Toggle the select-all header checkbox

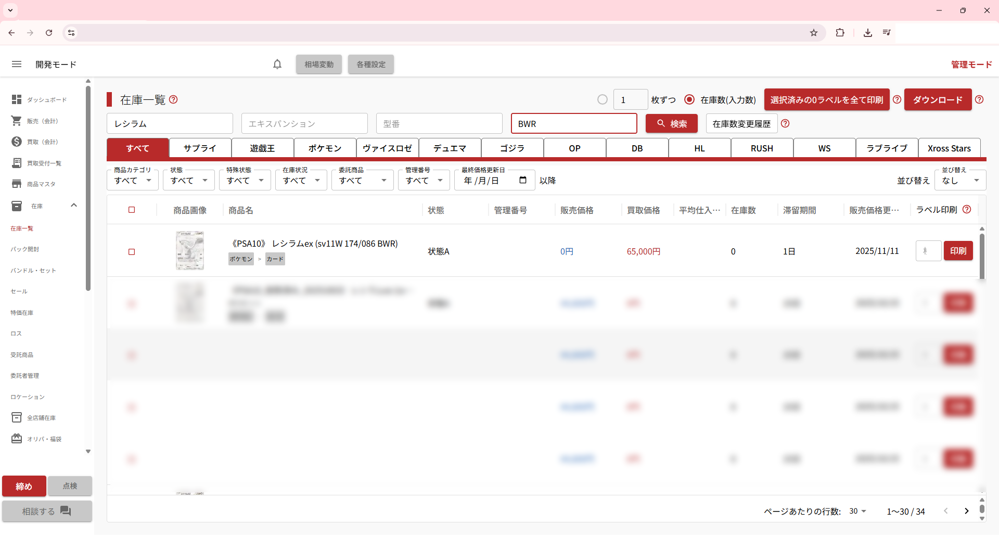(132, 210)
